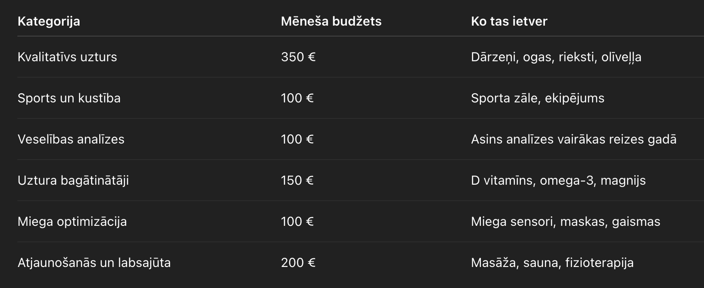Select the D vitamīns, omega-3, magnijs cell
Image resolution: width=704 pixels, height=288 pixels.
(558, 181)
